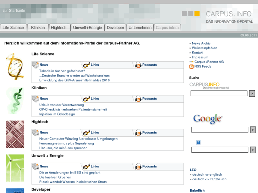258x193 pixels.
Task: Open the Unternehmen tab
Action: [140, 28]
